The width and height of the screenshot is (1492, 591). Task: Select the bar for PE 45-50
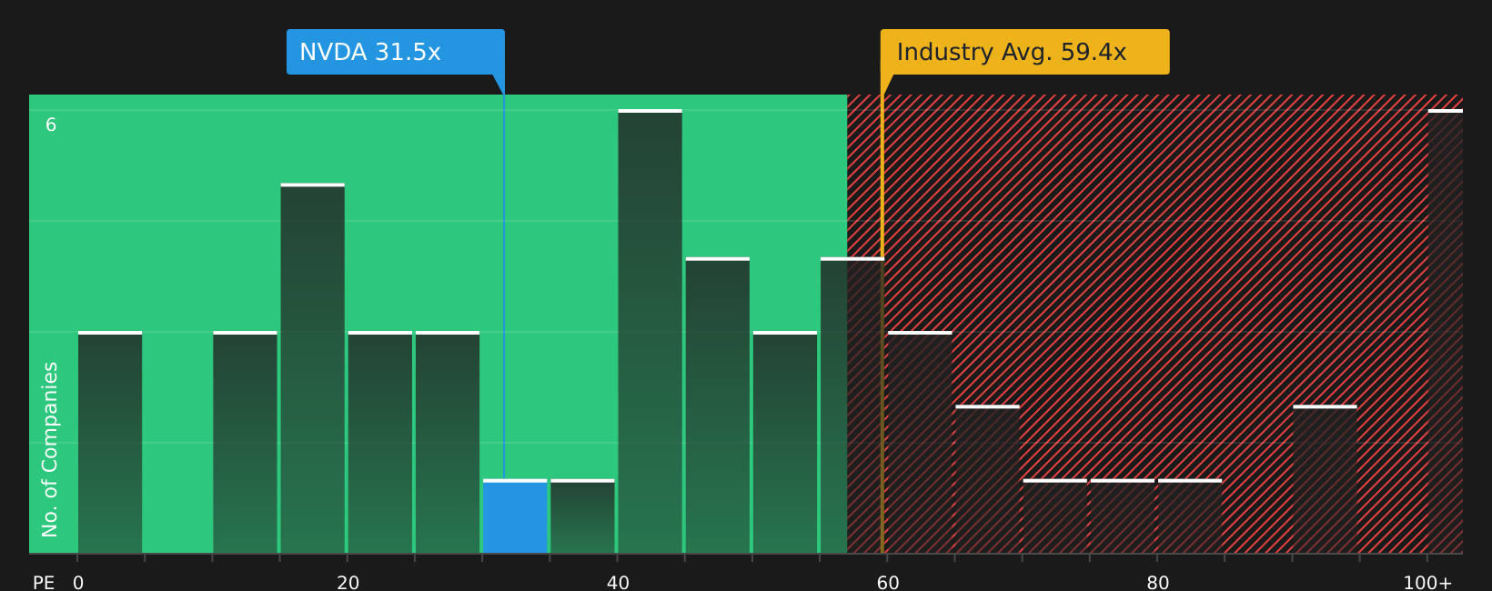[718, 406]
